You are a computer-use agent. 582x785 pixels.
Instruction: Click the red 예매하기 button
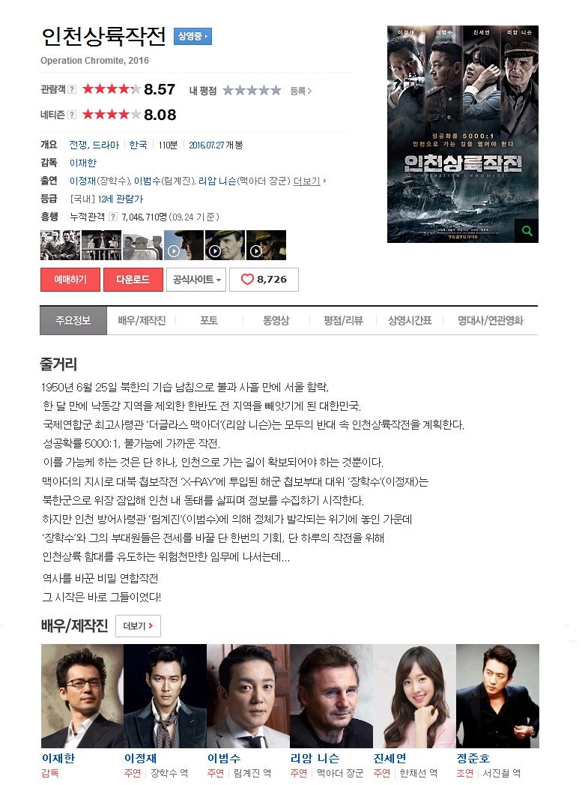(70, 280)
